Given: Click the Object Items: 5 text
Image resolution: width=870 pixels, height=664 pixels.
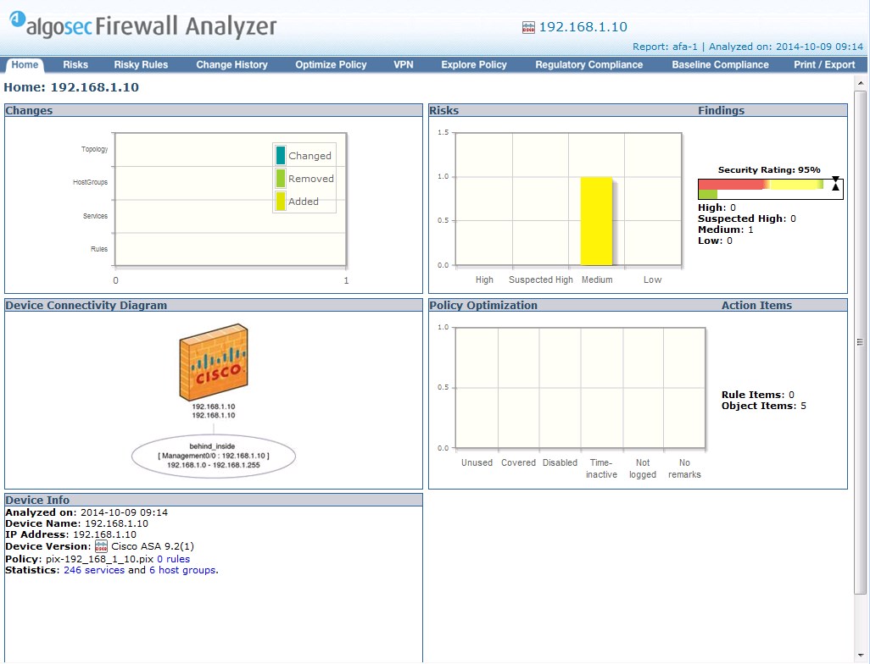Looking at the screenshot, I should 764,406.
